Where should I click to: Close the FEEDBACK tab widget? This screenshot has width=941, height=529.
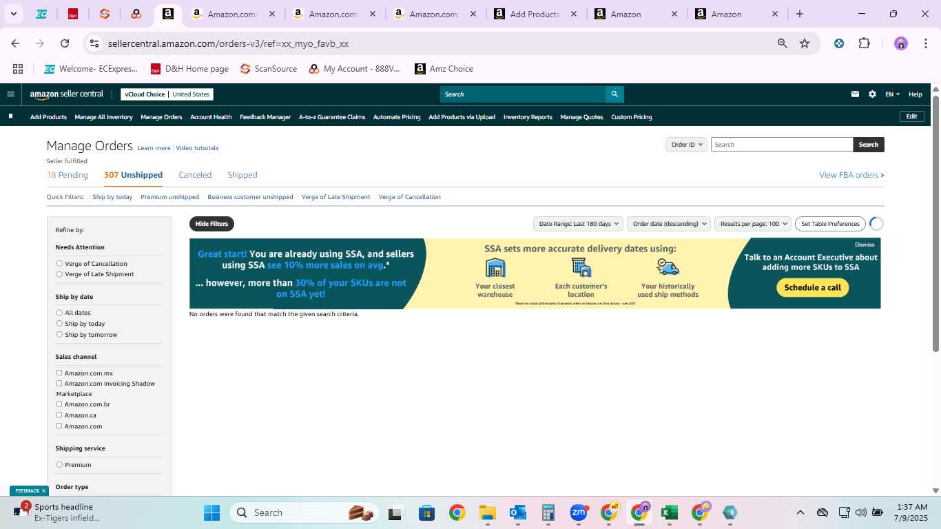click(43, 491)
